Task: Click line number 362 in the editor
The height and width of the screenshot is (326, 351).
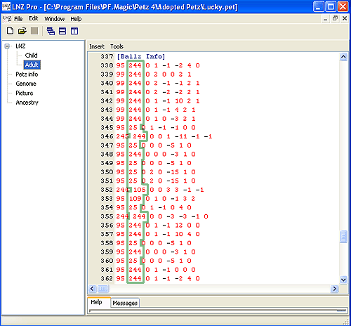Action: point(107,278)
